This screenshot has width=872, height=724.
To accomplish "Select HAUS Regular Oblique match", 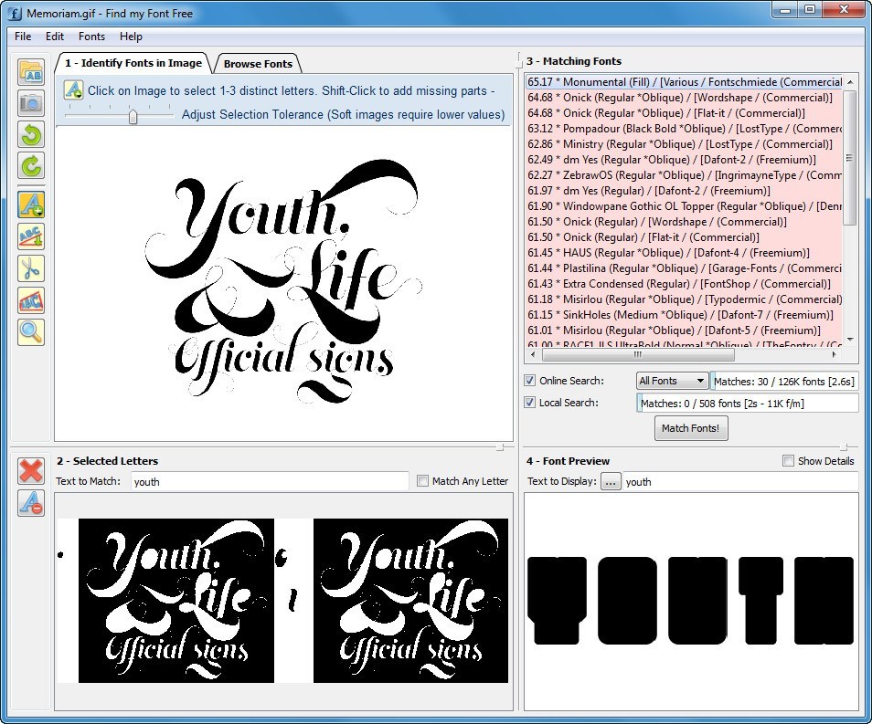I will [x=684, y=253].
